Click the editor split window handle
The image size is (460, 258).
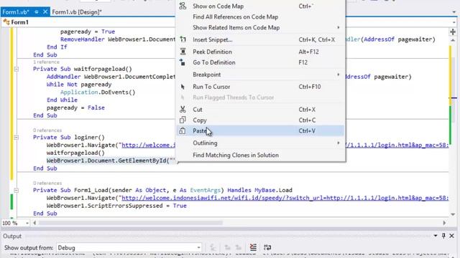(453, 32)
